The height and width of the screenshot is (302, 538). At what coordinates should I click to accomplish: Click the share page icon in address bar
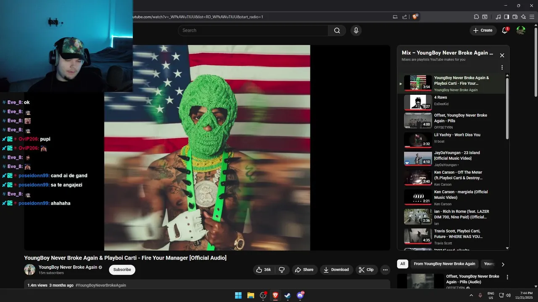point(404,17)
